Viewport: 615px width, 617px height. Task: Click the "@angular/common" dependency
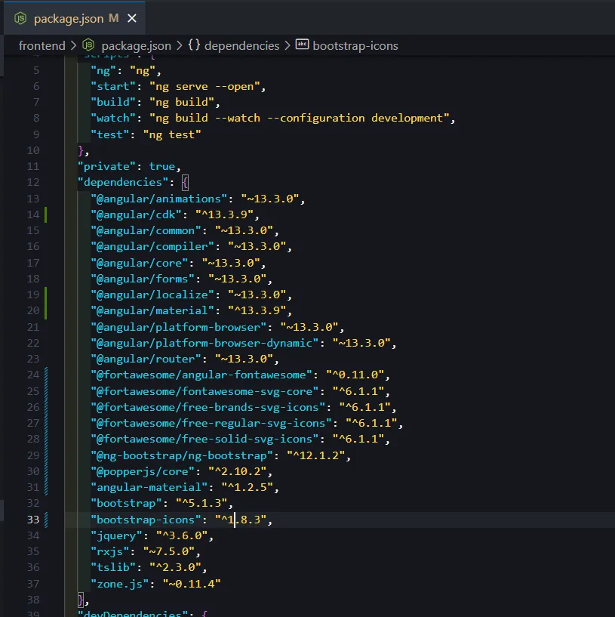pos(146,230)
